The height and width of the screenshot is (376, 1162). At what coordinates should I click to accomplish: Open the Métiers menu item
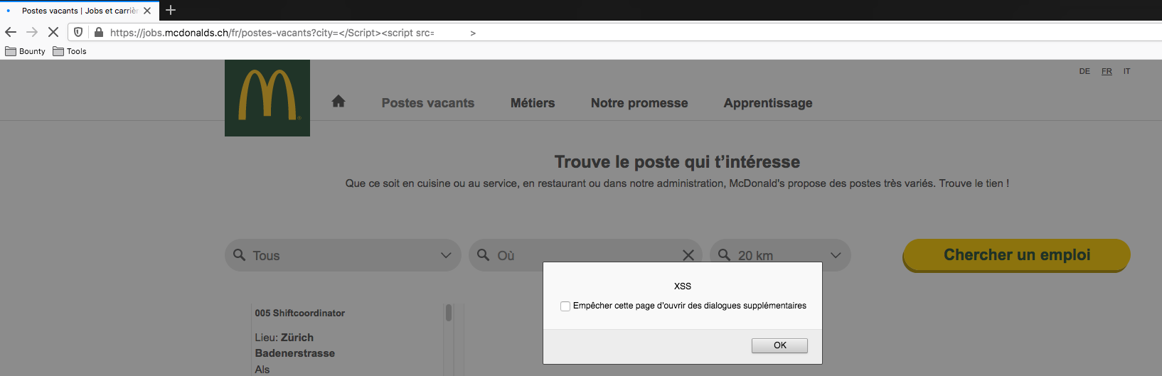pyautogui.click(x=533, y=103)
